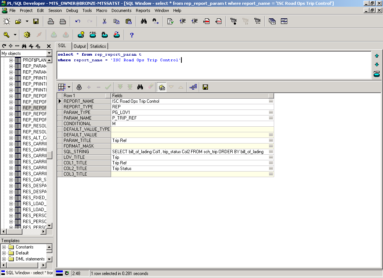The height and width of the screenshot is (278, 383).
Task: Click the Find binoculars in main toolbar
Action: pos(144,21)
